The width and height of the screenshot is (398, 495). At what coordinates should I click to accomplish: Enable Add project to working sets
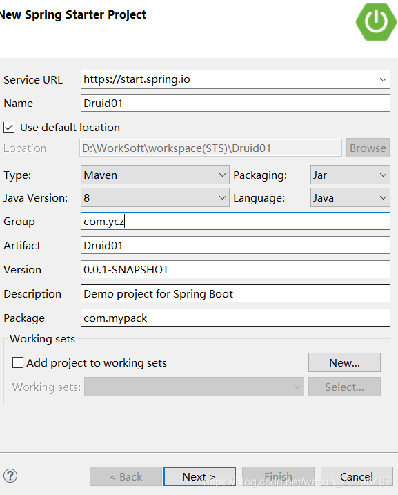(x=18, y=362)
